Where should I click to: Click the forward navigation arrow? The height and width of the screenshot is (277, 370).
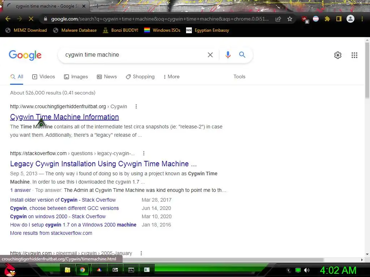point(20,19)
